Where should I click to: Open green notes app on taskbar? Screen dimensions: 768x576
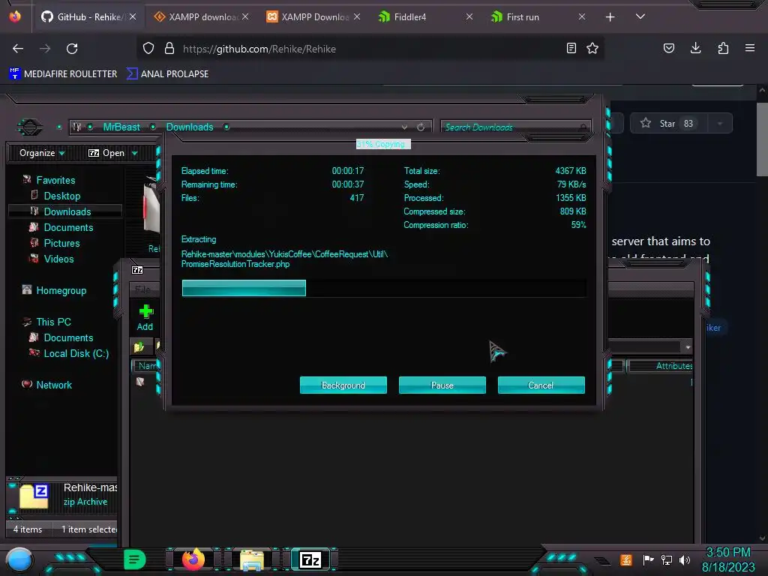[135, 559]
